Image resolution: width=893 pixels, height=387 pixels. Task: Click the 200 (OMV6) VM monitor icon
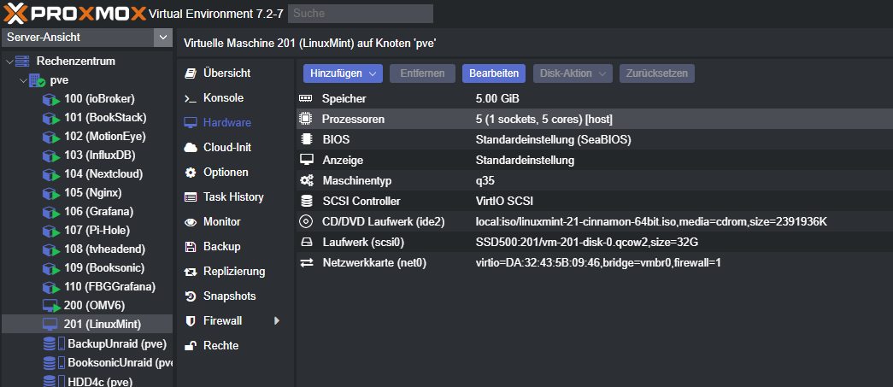pos(51,306)
